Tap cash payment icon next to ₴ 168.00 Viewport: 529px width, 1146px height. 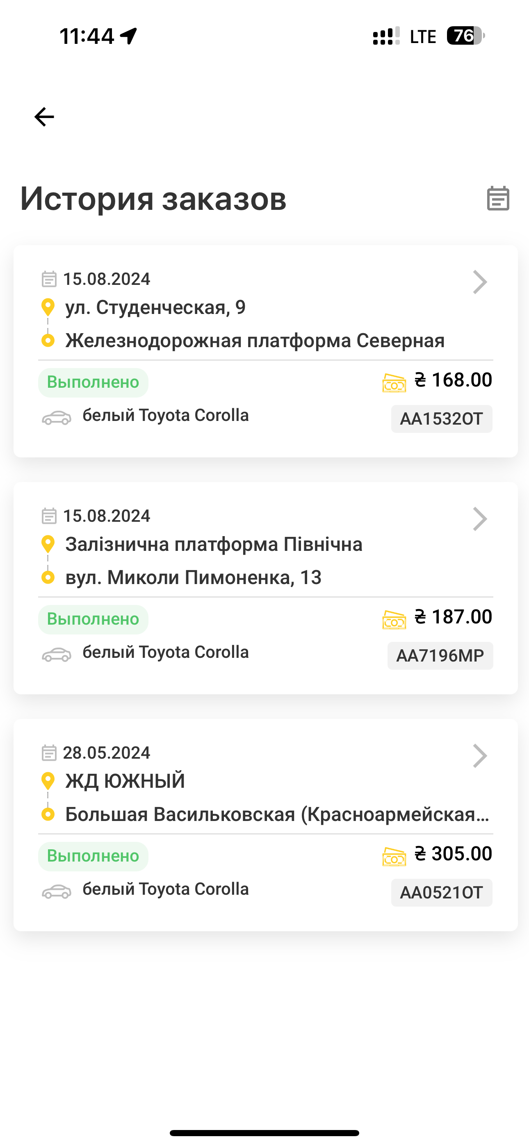(x=394, y=383)
